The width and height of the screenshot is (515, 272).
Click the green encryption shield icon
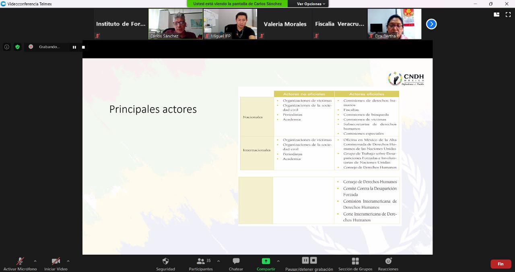tap(17, 47)
